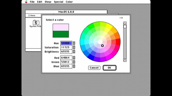Click the Brightness stepper arrows
172x96 pixels.
[74, 51]
